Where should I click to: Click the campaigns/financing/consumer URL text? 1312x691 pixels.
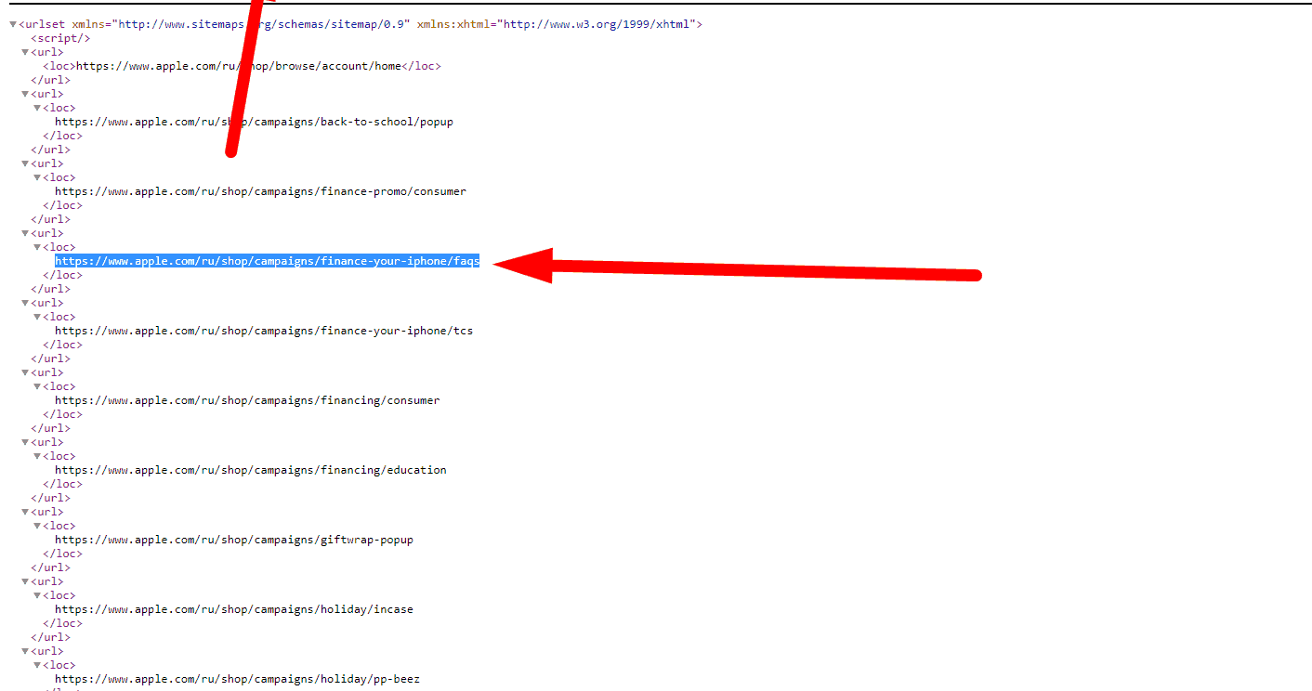[247, 400]
